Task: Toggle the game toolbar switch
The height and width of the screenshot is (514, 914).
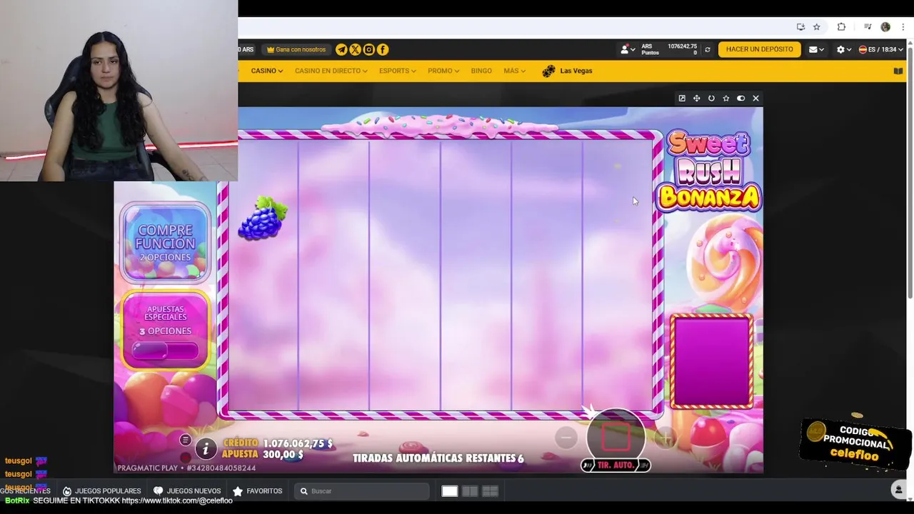Action: (x=740, y=99)
